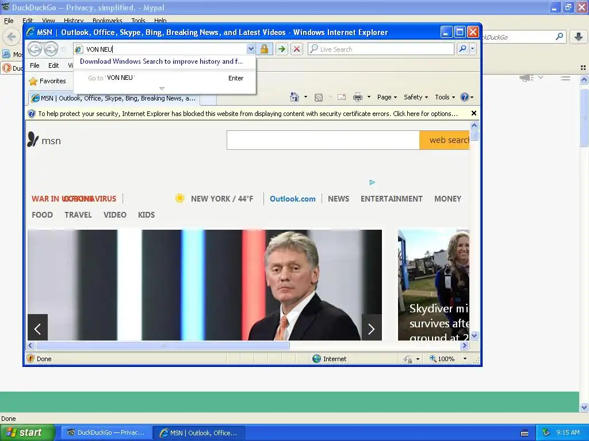Click the AdChoices triangle icon
The height and width of the screenshot is (441, 589).
[372, 182]
